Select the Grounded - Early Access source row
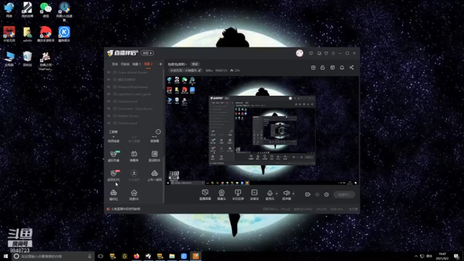Image resolution: width=464 pixels, height=261 pixels. [134, 108]
